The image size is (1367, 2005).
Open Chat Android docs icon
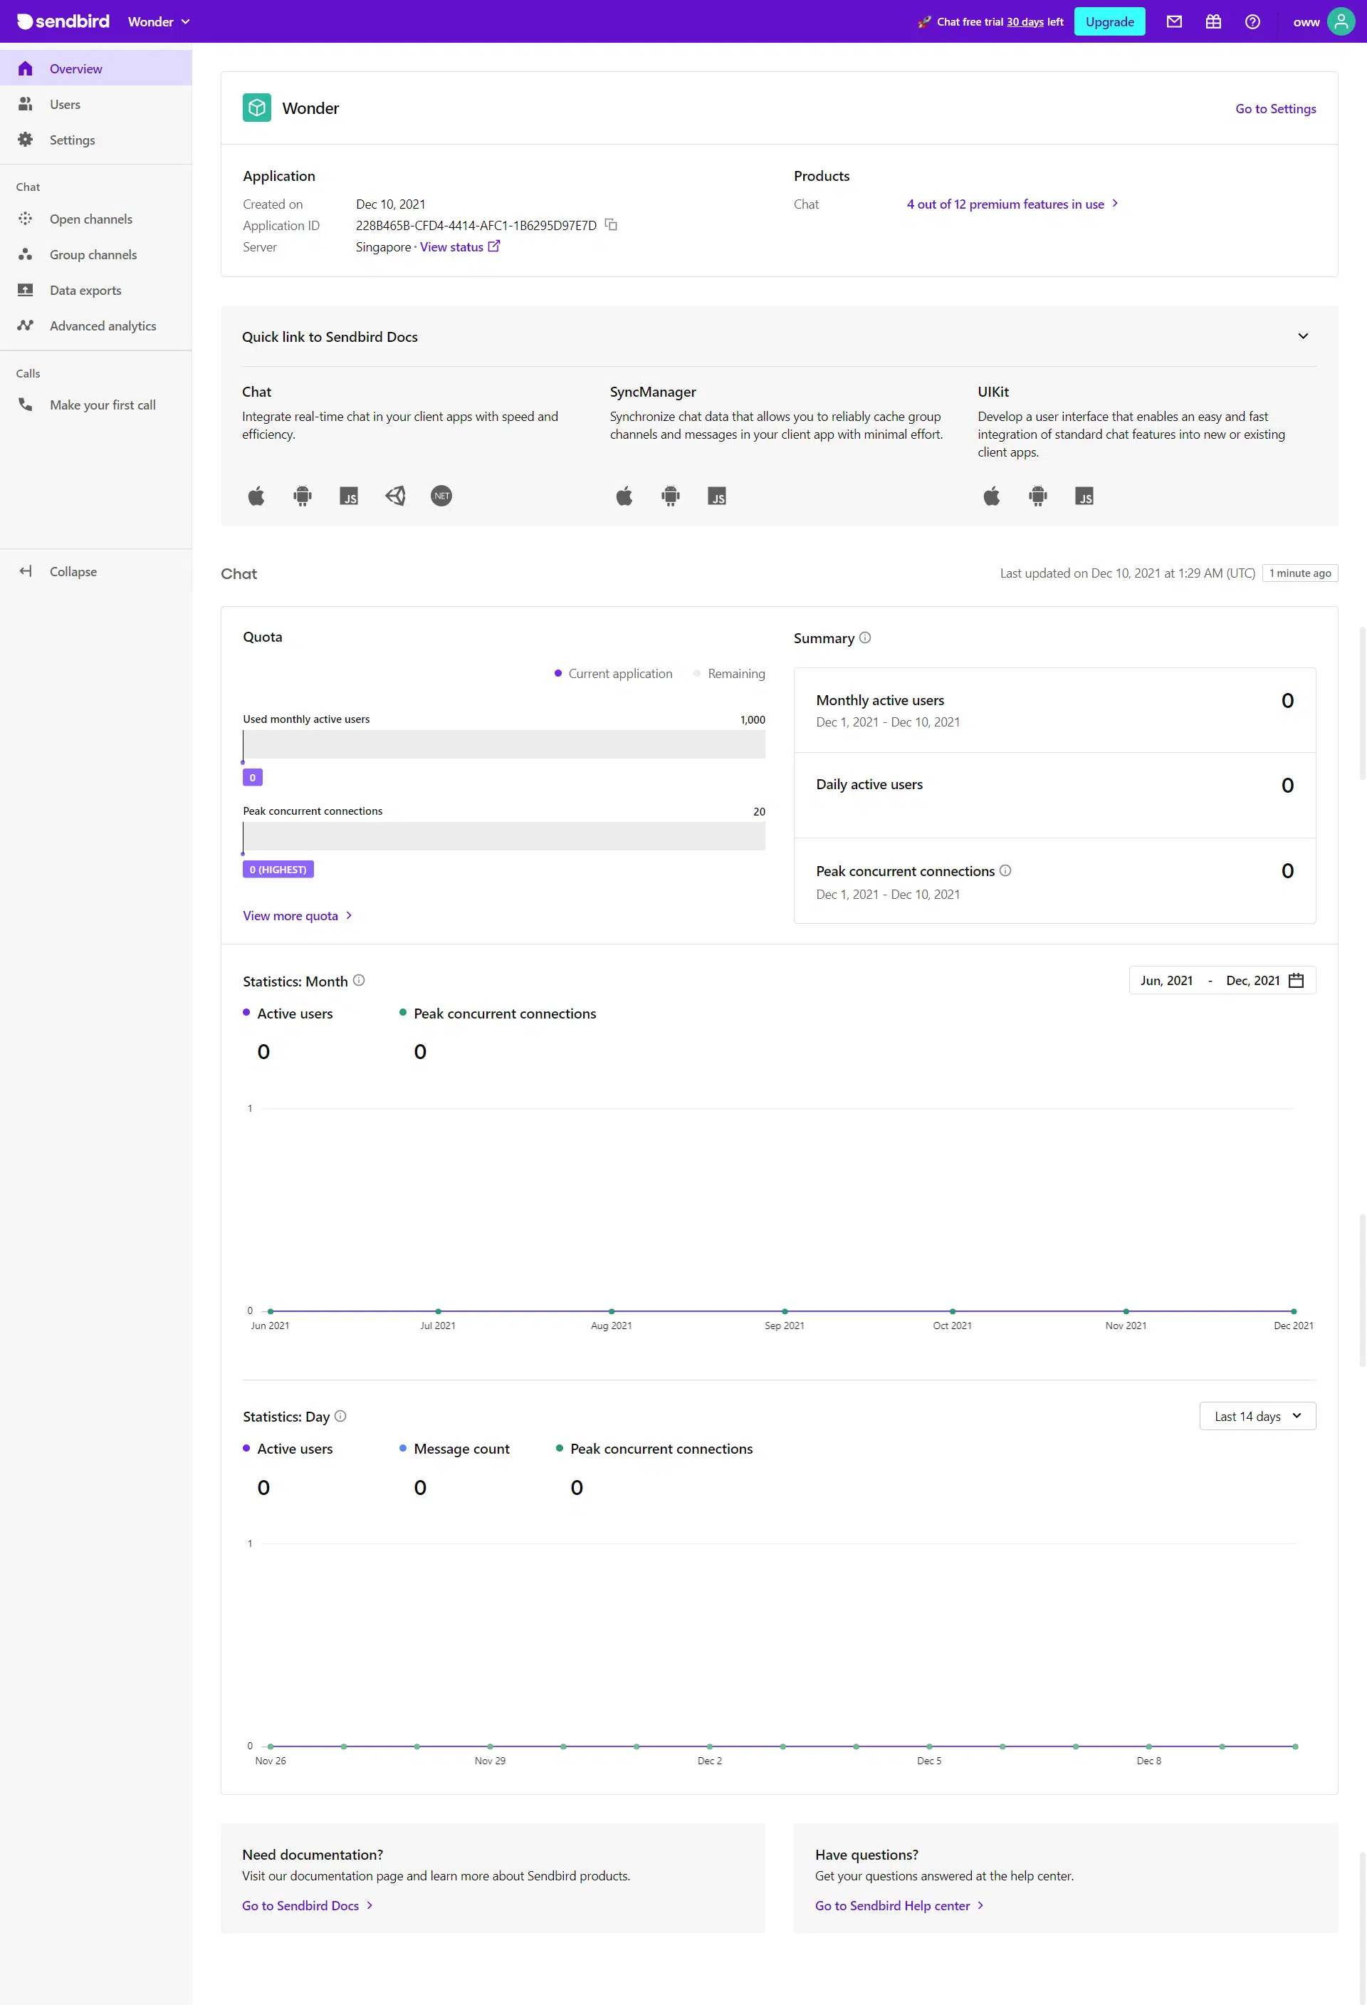pyautogui.click(x=303, y=496)
